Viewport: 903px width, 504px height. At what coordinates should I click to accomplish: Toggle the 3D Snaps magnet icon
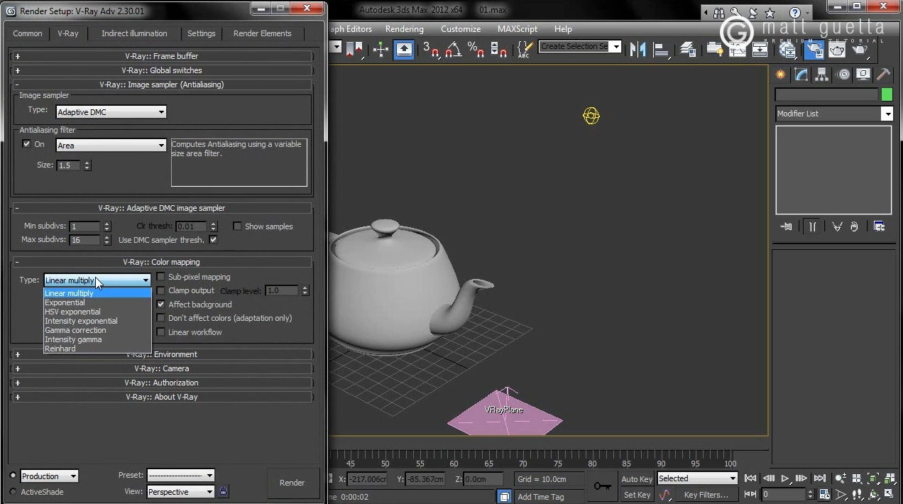(431, 49)
